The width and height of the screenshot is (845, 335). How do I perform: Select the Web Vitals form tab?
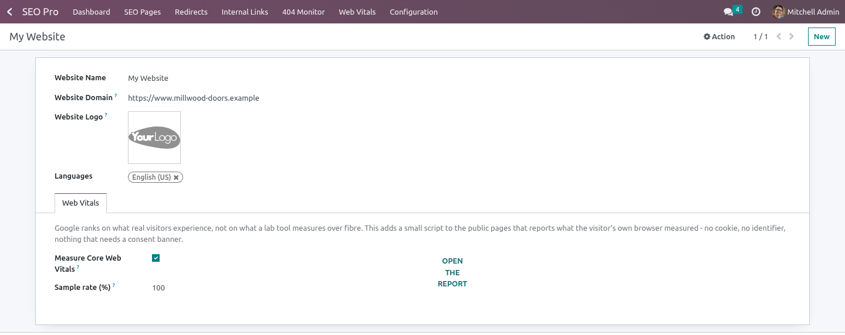(80, 203)
